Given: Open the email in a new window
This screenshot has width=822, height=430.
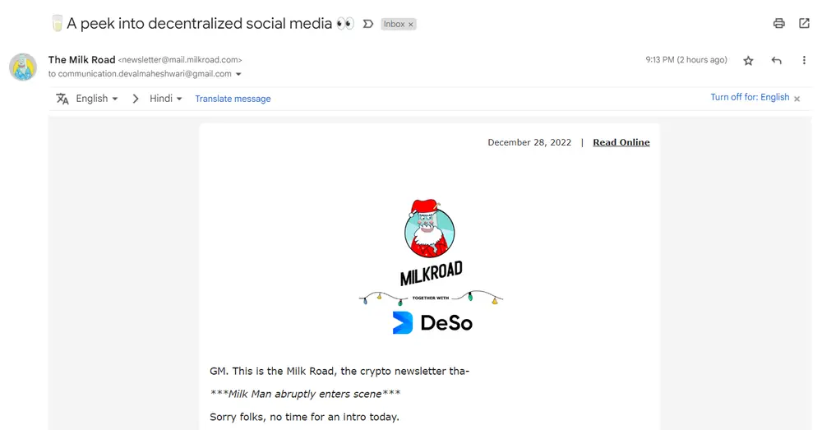Looking at the screenshot, I should point(804,23).
